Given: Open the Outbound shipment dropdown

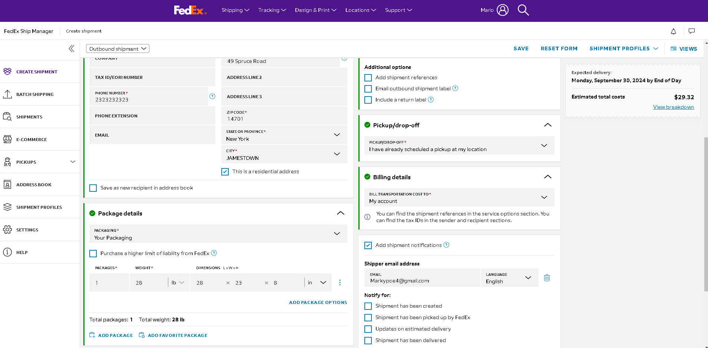Looking at the screenshot, I should tap(118, 48).
